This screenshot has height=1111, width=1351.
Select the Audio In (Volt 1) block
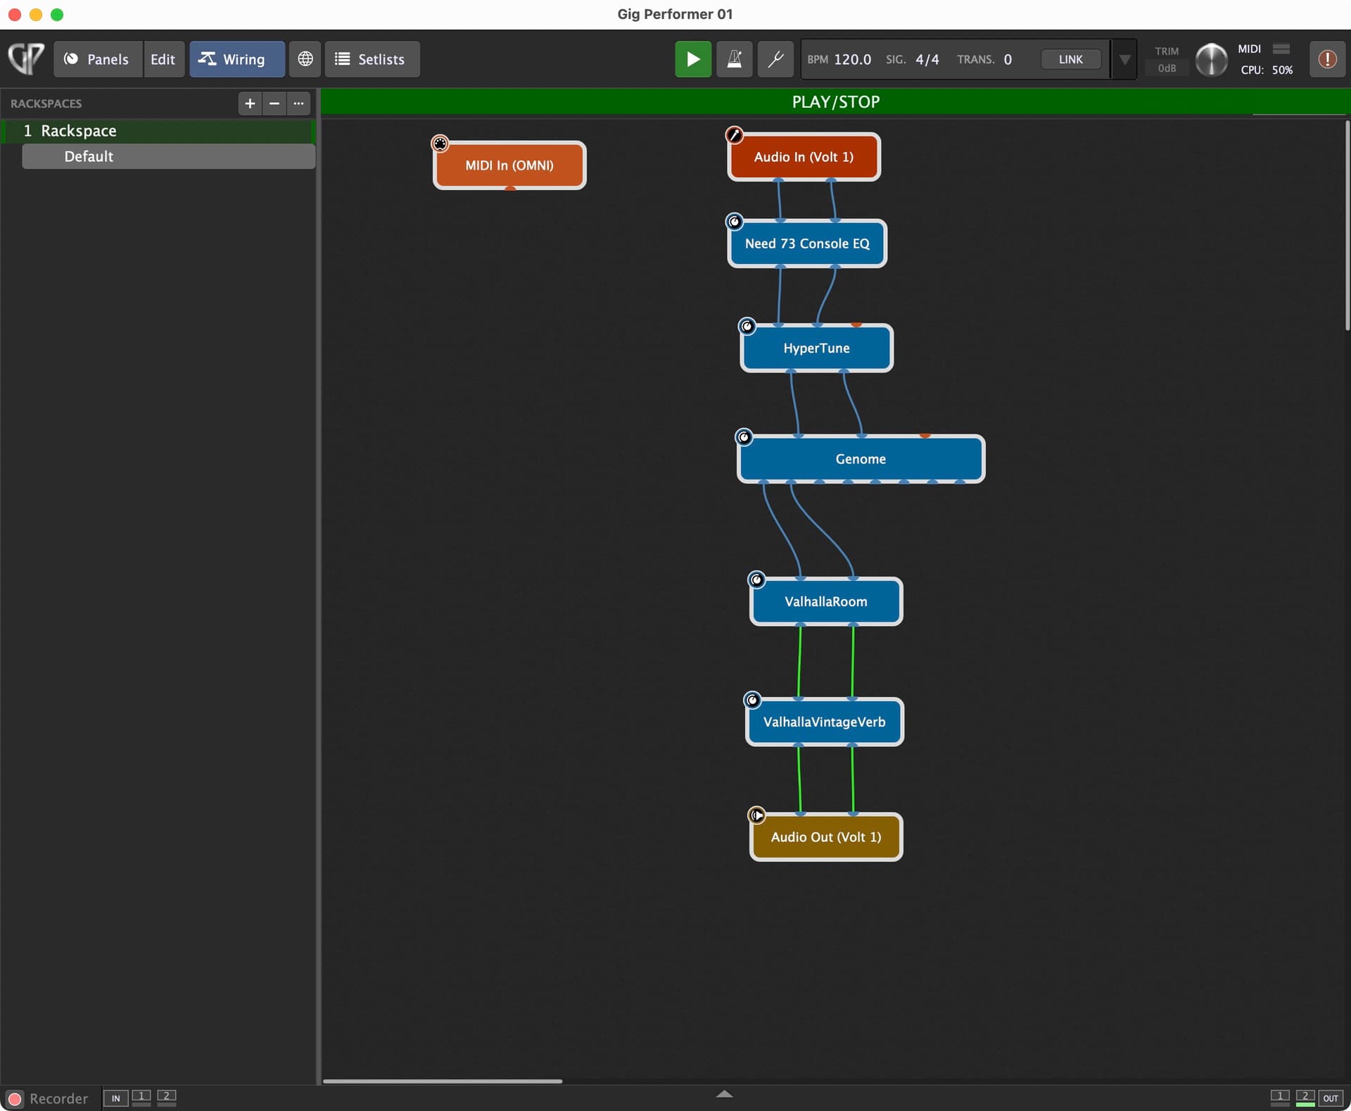pos(804,157)
